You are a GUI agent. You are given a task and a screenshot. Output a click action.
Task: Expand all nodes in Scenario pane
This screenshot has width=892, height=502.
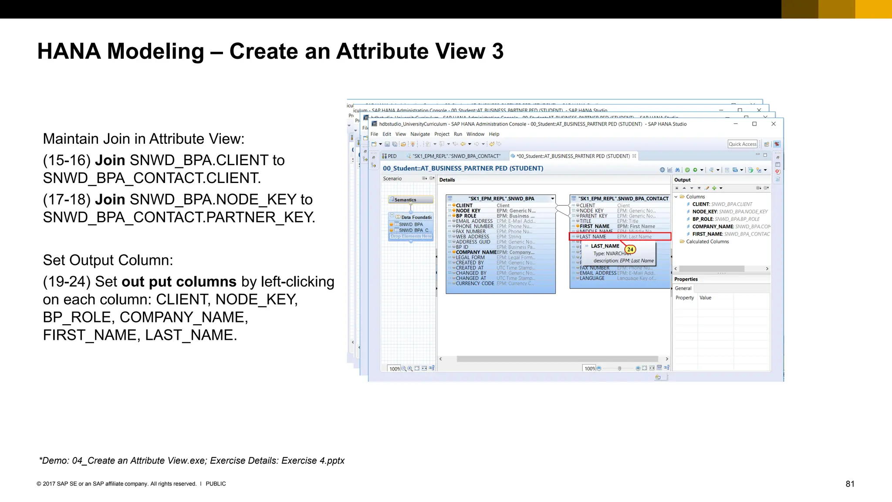424,179
